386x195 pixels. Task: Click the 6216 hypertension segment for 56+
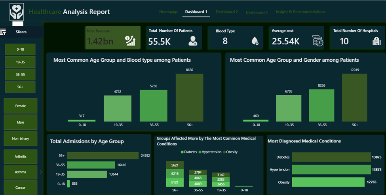coord(175,174)
